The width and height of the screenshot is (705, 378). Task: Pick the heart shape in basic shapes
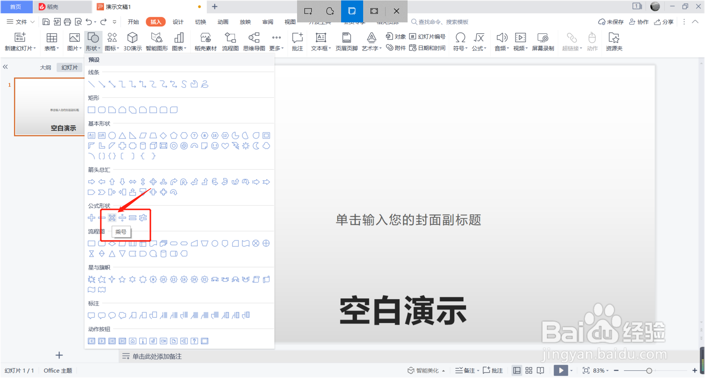pyautogui.click(x=225, y=146)
